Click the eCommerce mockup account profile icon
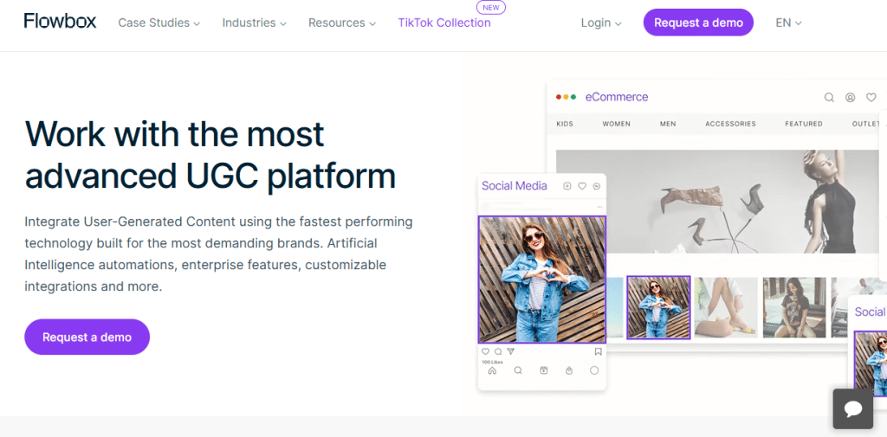Image resolution: width=887 pixels, height=437 pixels. 851,98
